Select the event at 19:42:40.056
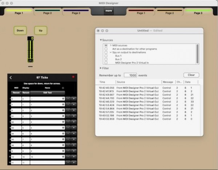Image resolution: width=218 pixels, height=170 pixels. [x=148, y=88]
